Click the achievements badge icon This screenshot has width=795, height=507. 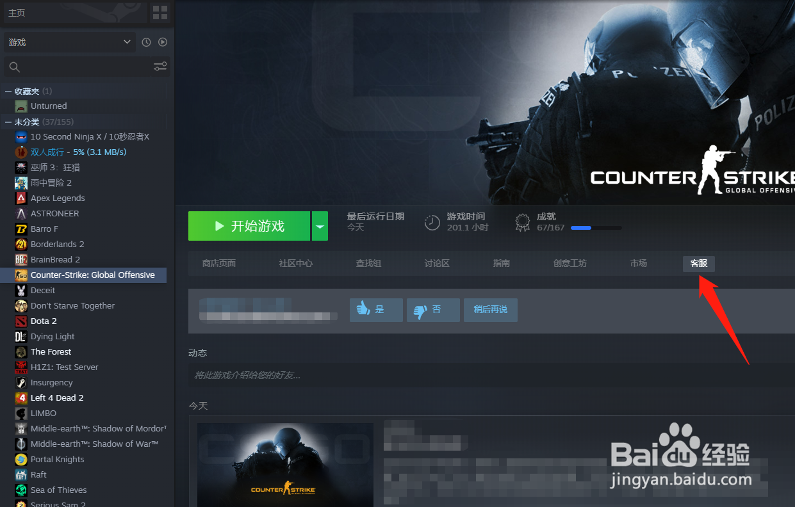click(x=523, y=222)
